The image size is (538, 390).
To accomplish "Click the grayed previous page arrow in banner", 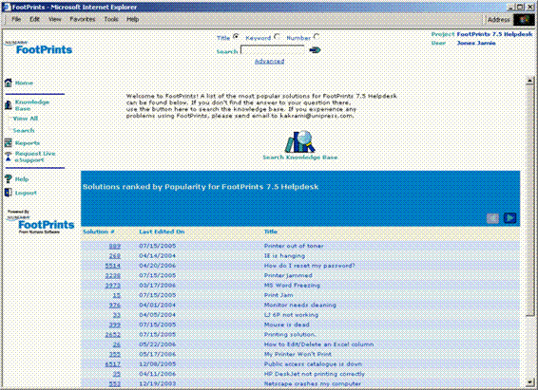I will coord(492,218).
